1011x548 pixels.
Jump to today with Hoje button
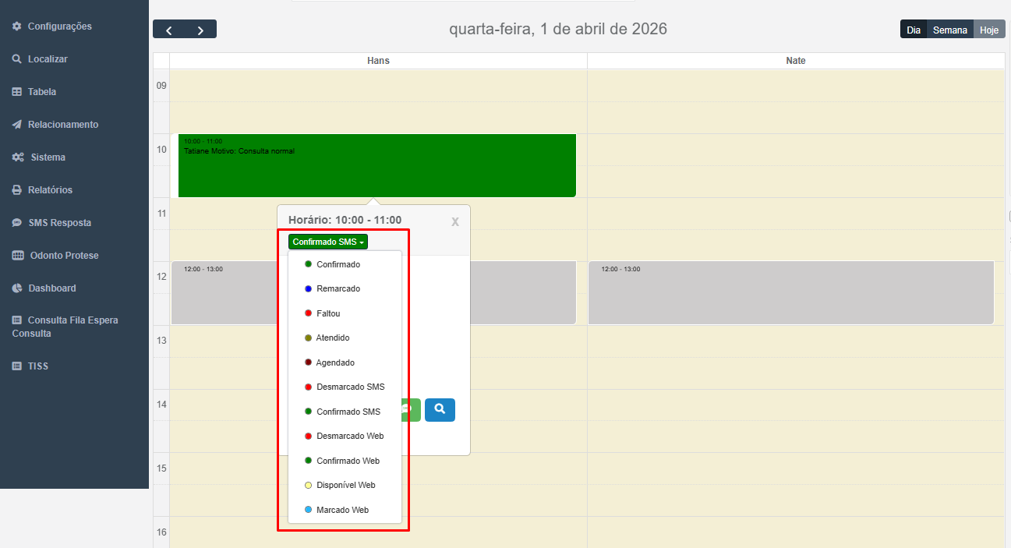click(988, 30)
